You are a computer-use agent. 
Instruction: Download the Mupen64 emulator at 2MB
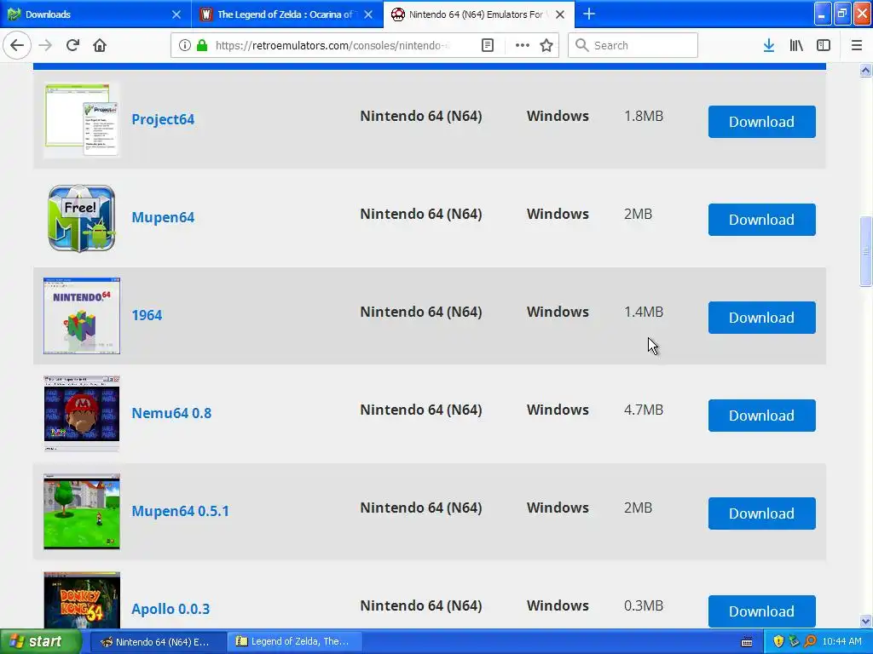click(761, 220)
